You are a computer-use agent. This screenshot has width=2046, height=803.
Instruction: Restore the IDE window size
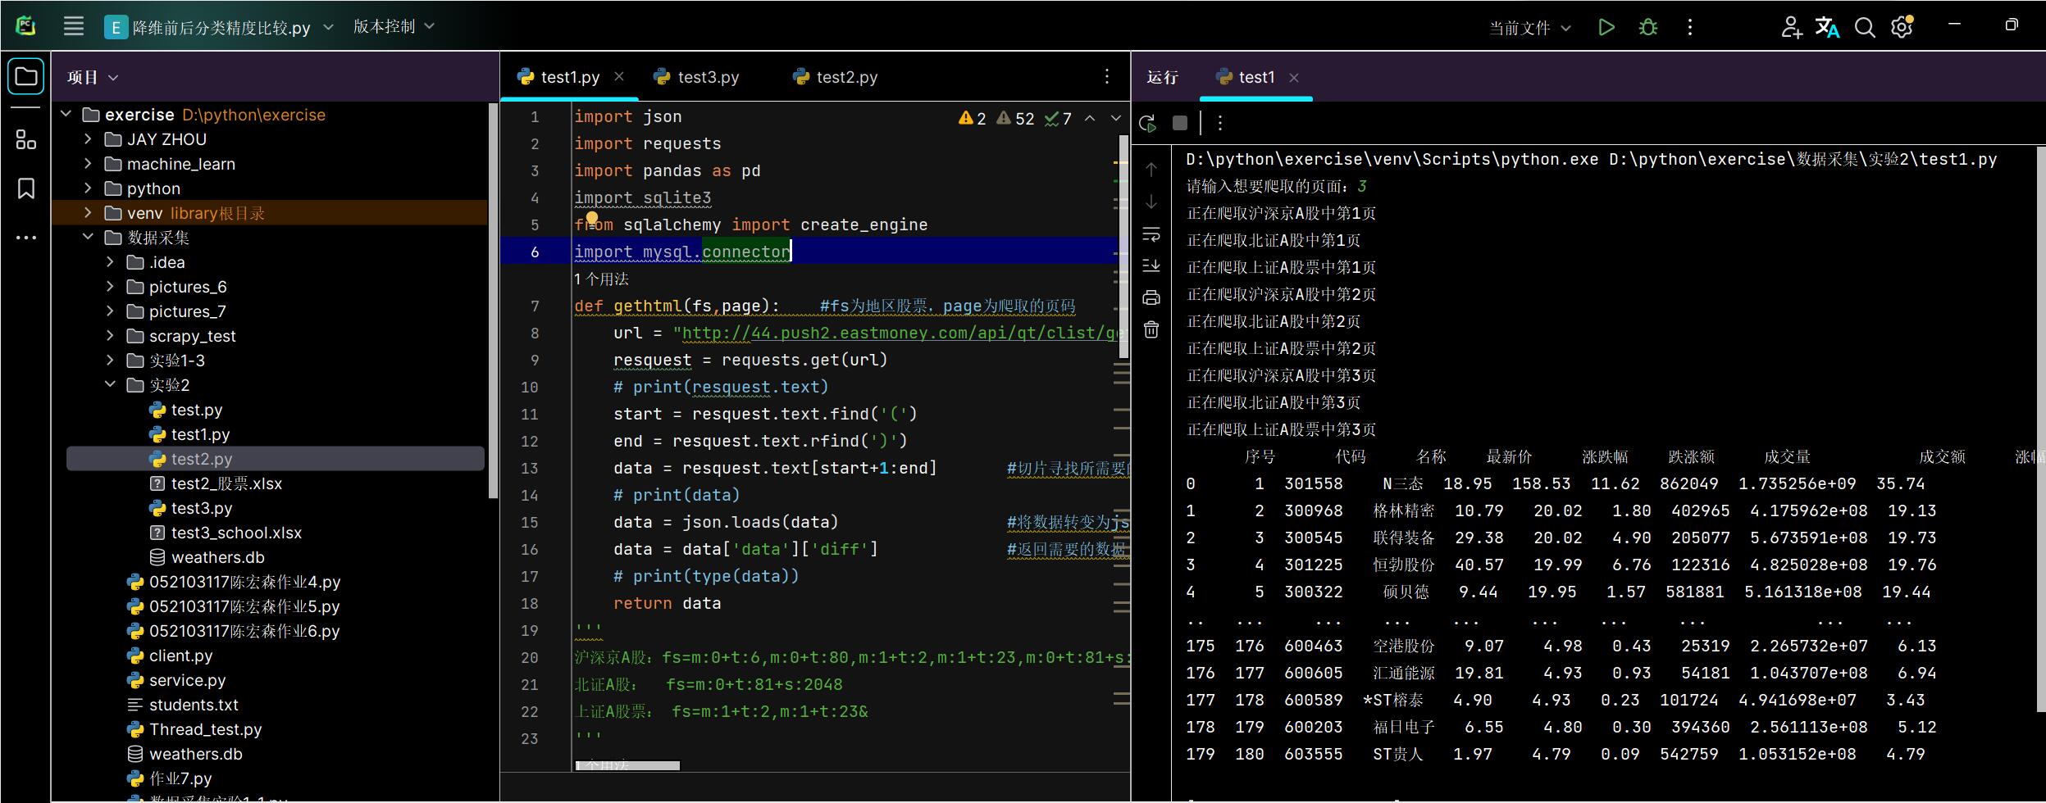click(2012, 25)
